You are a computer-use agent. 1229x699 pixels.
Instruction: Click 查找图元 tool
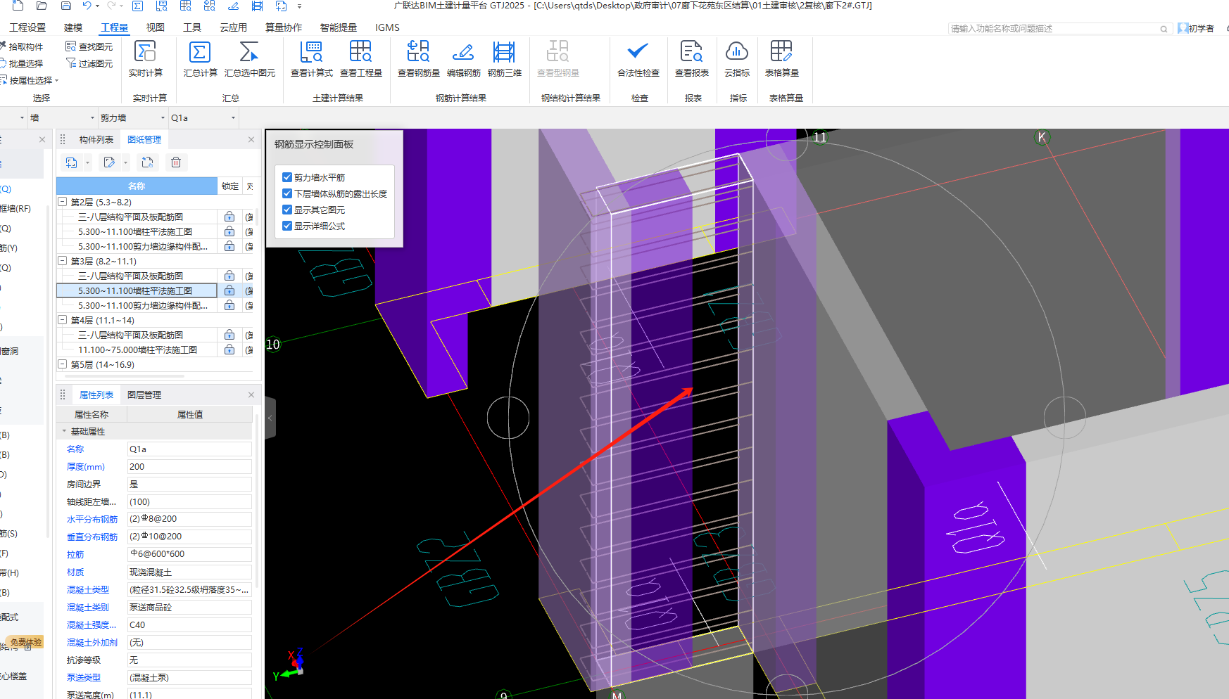point(89,46)
